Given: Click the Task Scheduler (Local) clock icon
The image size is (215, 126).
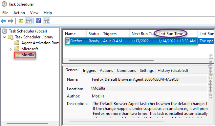Looking at the screenshot, I should click(x=5, y=31).
